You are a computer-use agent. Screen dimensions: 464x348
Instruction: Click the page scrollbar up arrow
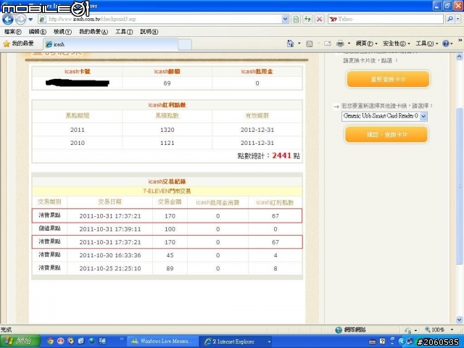(x=459, y=57)
